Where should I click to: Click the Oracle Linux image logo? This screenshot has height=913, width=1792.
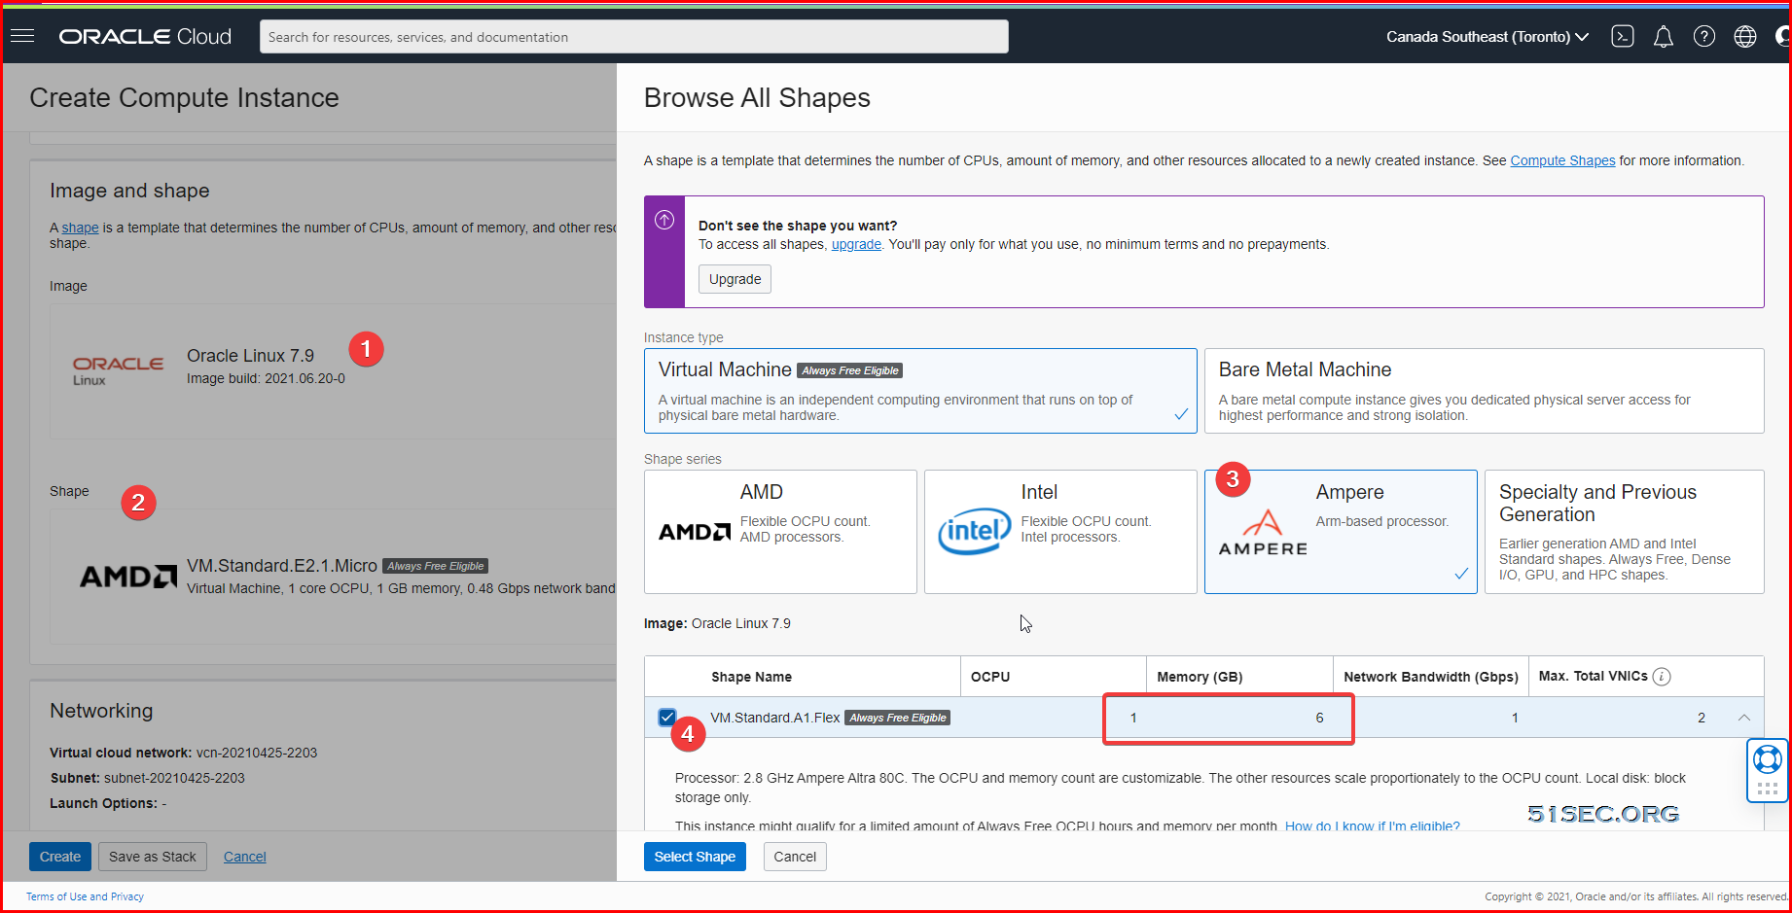(118, 370)
